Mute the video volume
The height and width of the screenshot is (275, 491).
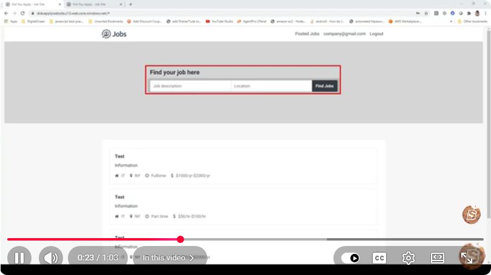point(51,258)
